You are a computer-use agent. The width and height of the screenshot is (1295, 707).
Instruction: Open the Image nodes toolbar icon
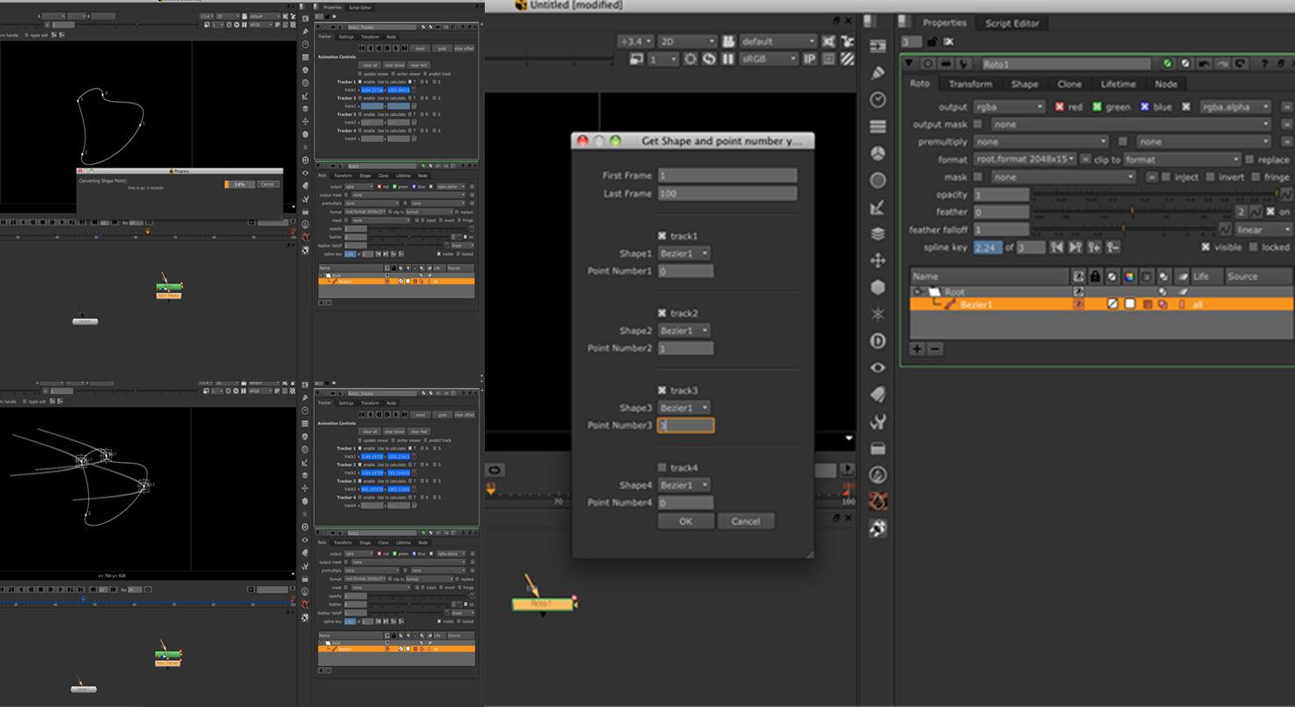878,46
